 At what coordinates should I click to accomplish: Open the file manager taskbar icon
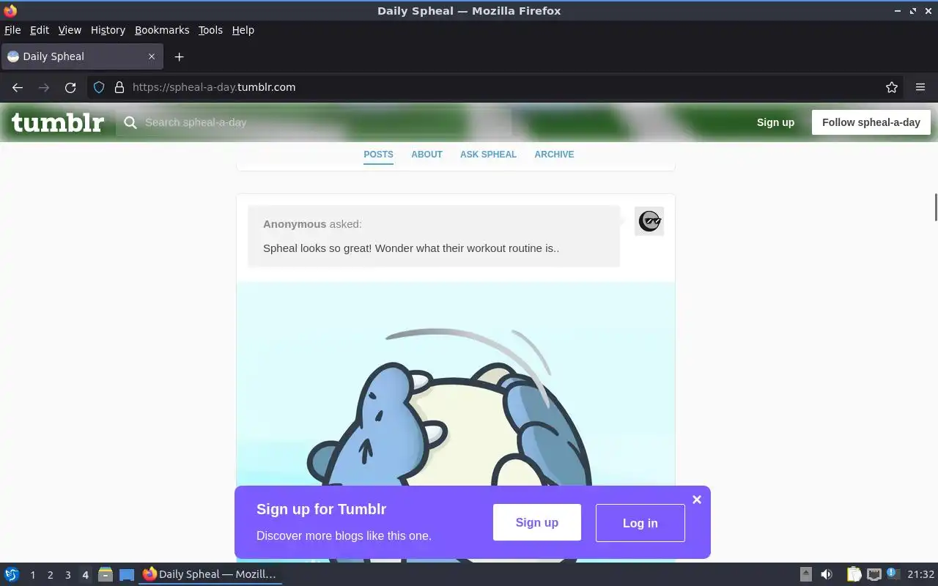105,574
